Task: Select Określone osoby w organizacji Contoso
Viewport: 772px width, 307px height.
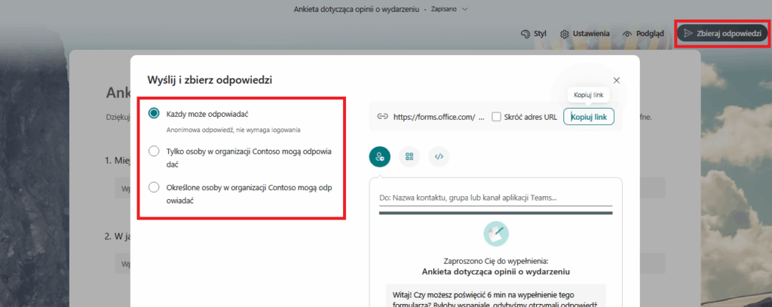Action: (x=155, y=187)
